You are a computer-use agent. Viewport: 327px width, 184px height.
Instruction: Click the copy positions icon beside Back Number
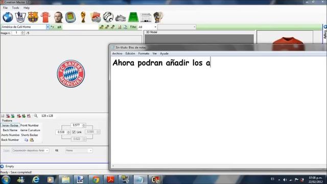coord(26,140)
